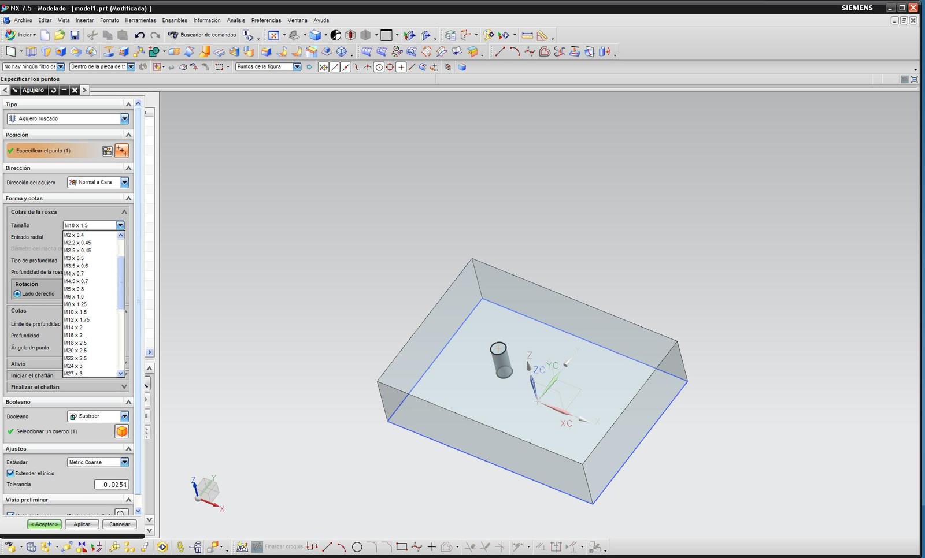This screenshot has height=558, width=925.
Task: Click the Measure distance ruler icon
Action: pyautogui.click(x=527, y=35)
